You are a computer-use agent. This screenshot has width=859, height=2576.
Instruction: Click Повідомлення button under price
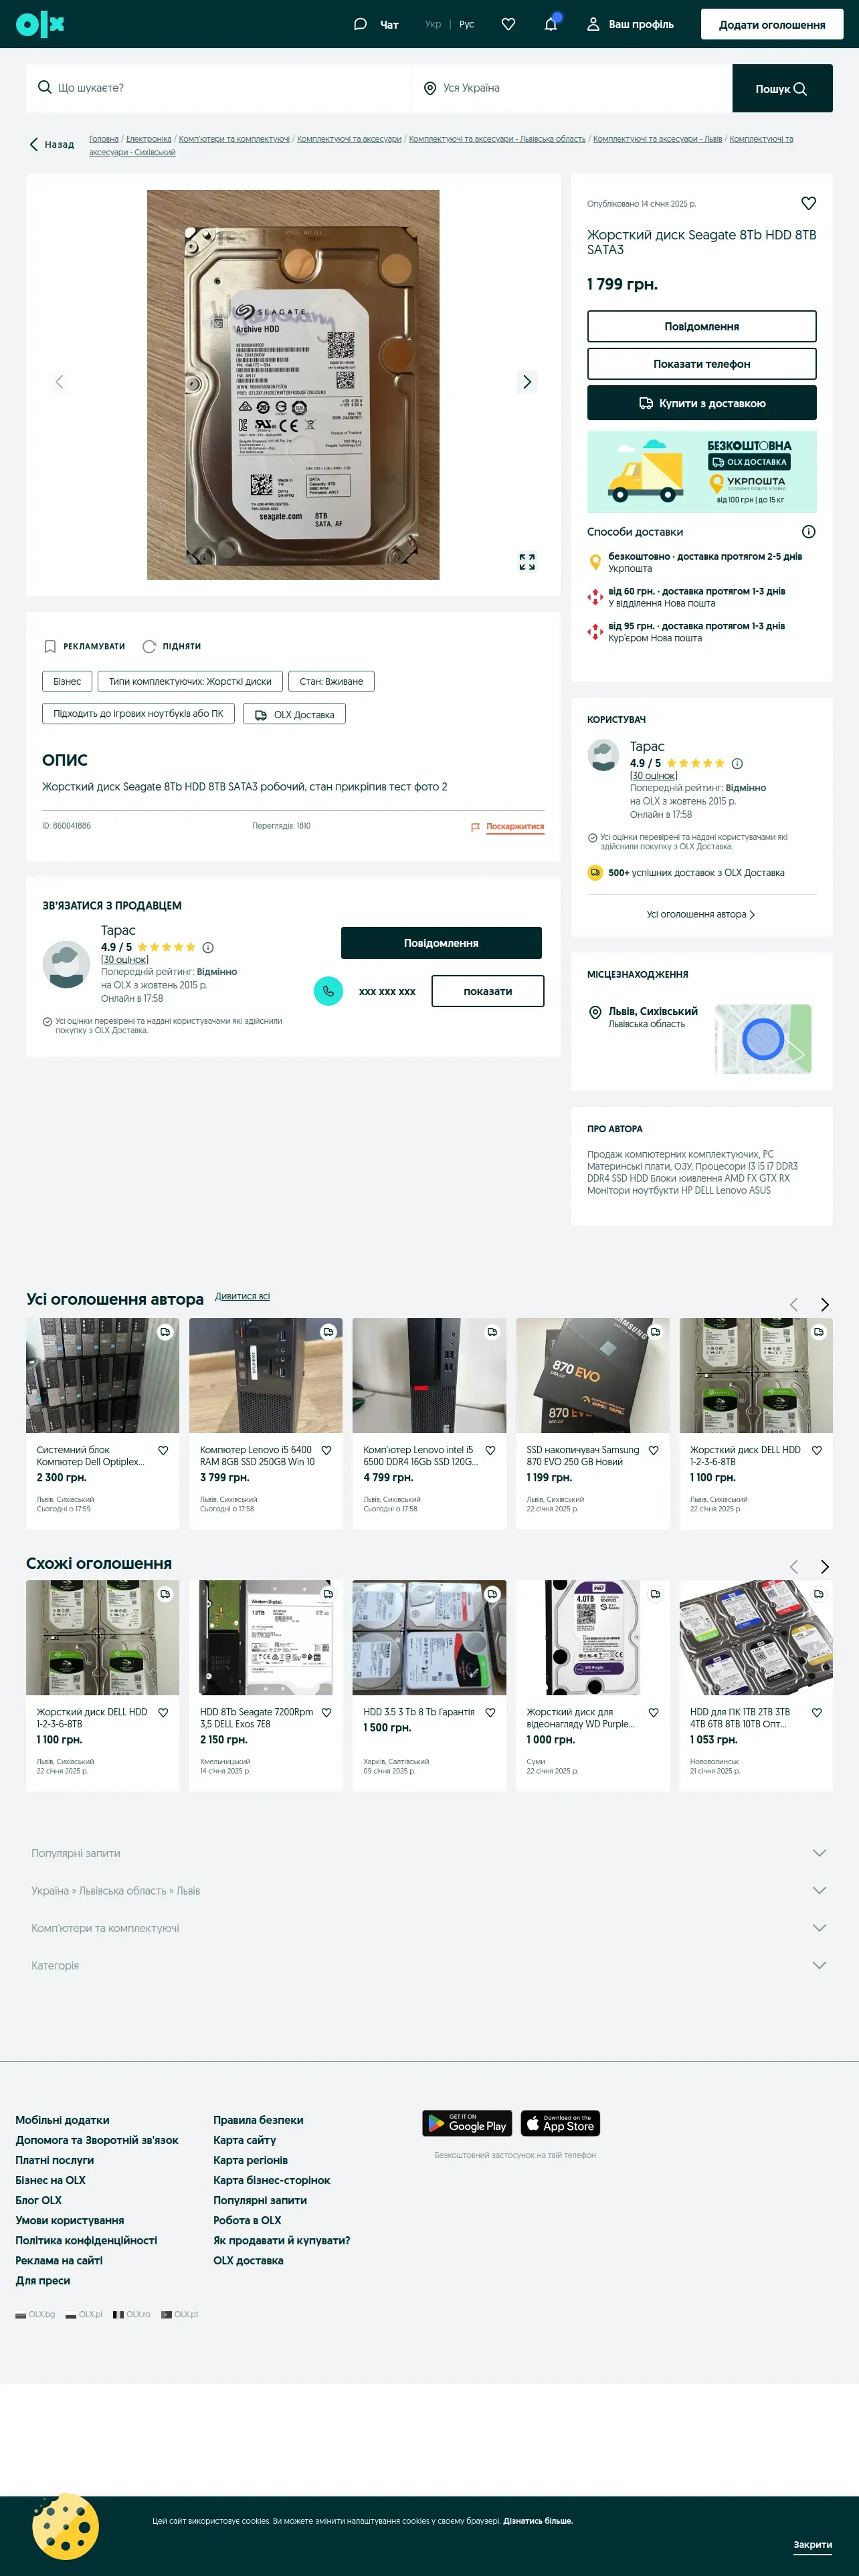click(702, 326)
